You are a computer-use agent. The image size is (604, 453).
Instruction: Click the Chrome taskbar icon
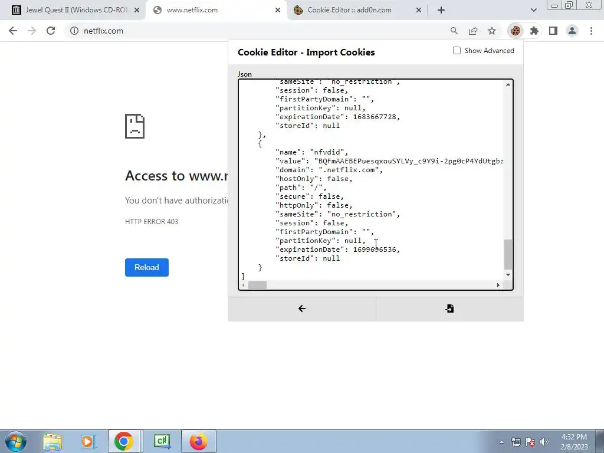[x=124, y=441]
